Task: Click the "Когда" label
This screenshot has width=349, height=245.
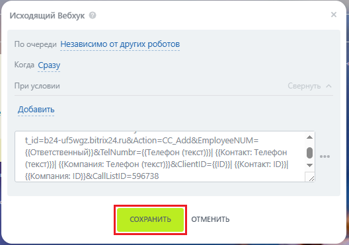Action: 24,65
